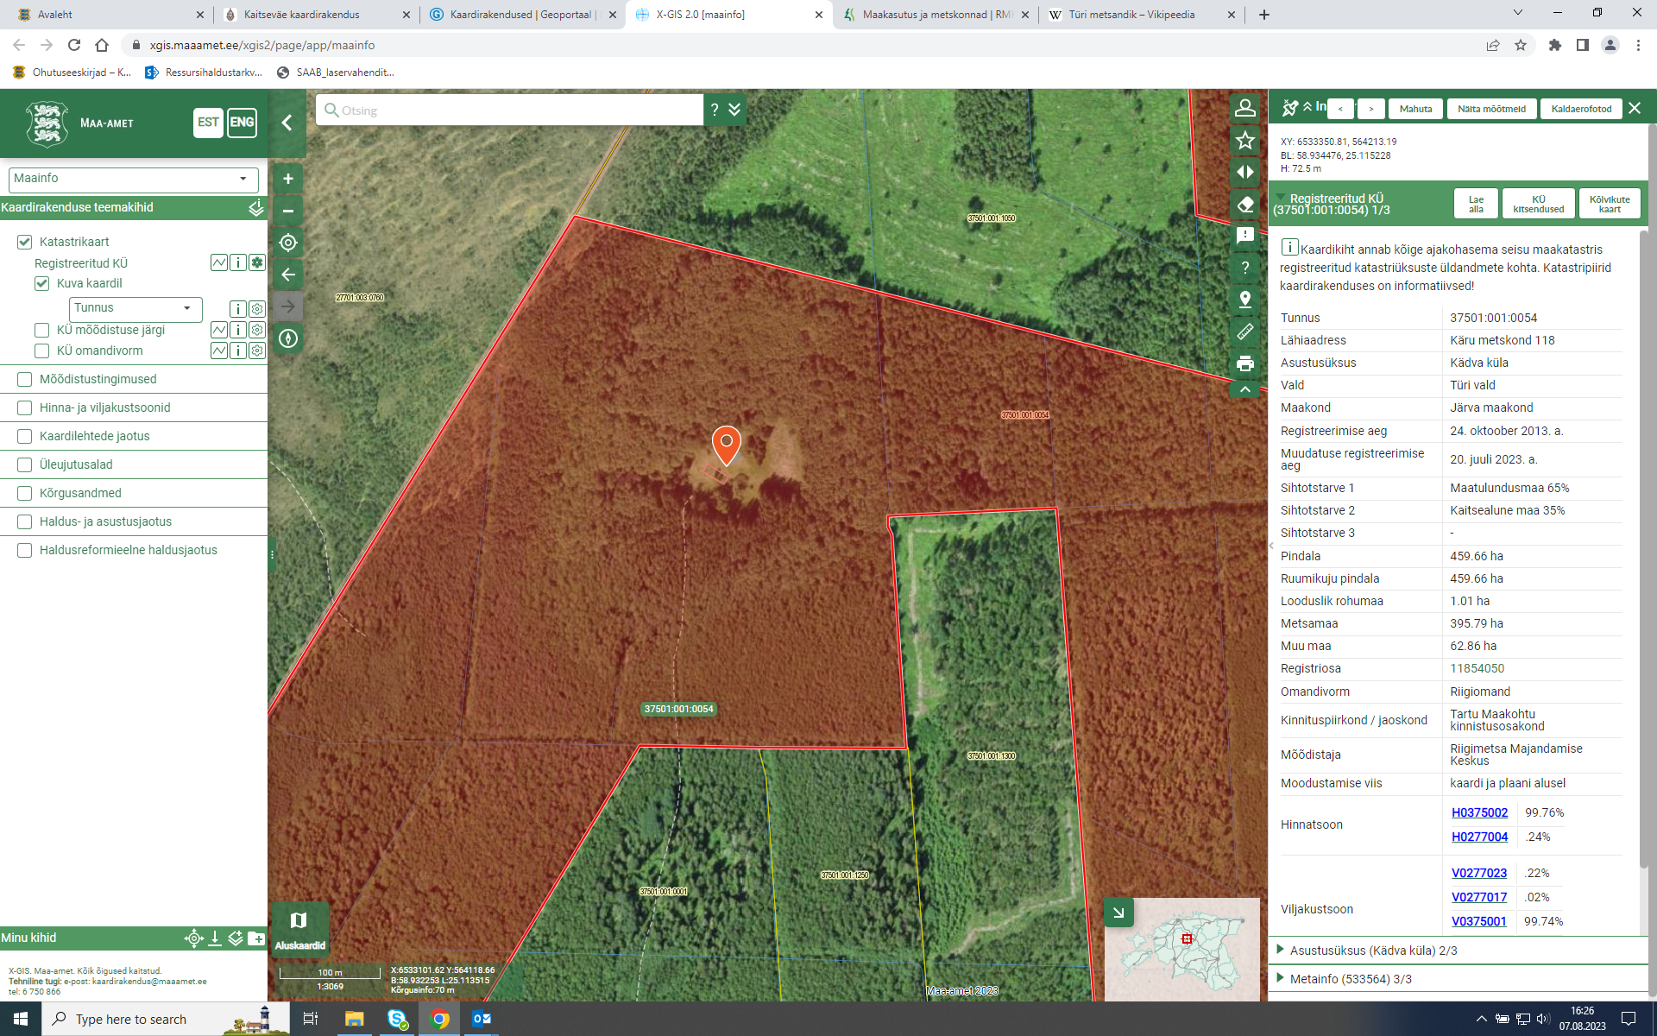
Task: Open the H0375002 hinnatsoon link
Action: (1479, 812)
